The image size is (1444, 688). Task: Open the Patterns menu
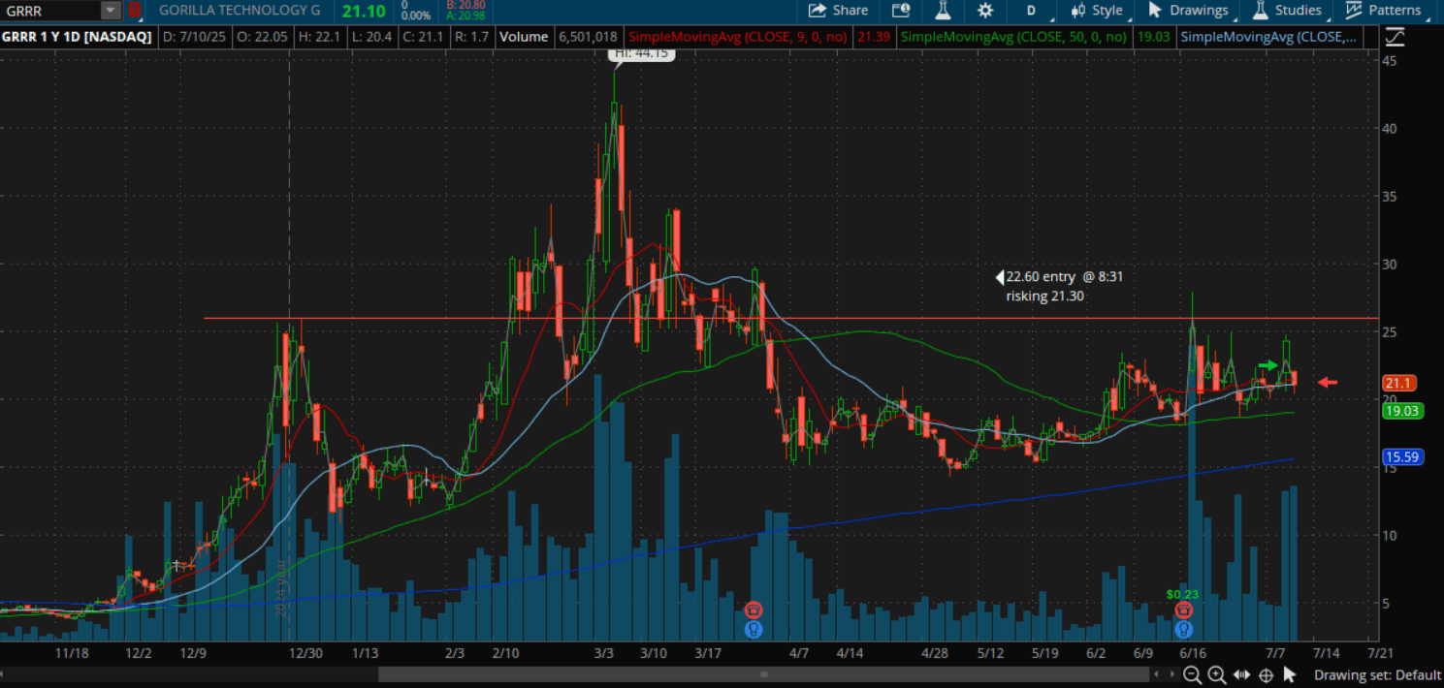(x=1384, y=11)
